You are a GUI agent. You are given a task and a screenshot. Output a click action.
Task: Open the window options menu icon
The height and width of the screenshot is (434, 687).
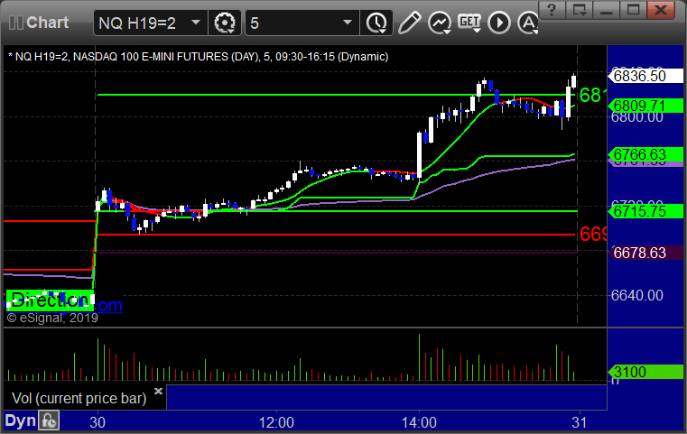580,10
